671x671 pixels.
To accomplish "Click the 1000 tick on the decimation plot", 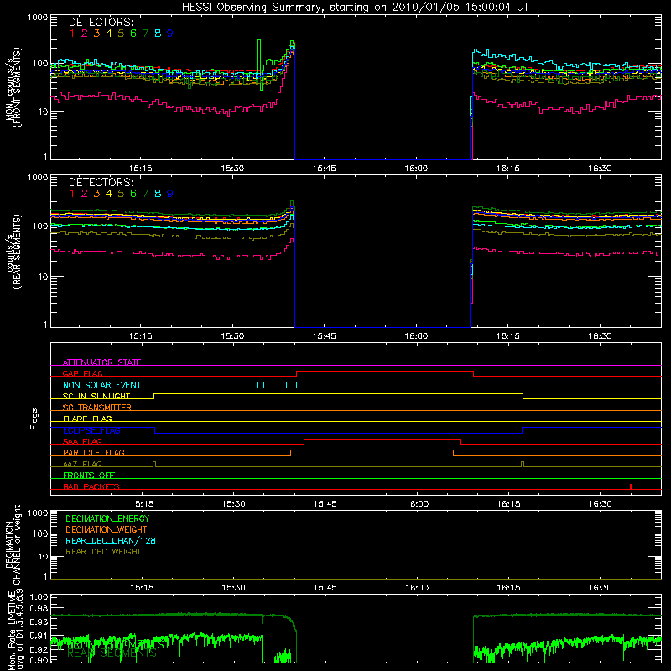I will tap(38, 512).
